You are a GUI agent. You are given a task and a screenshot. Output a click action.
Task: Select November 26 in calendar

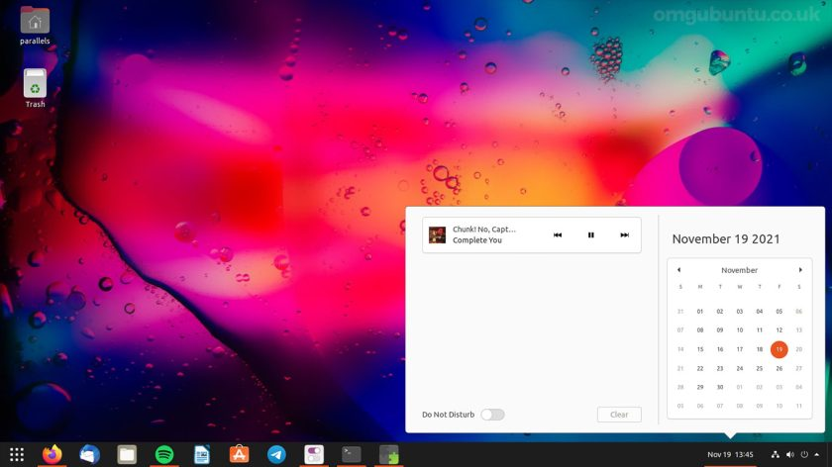(779, 368)
